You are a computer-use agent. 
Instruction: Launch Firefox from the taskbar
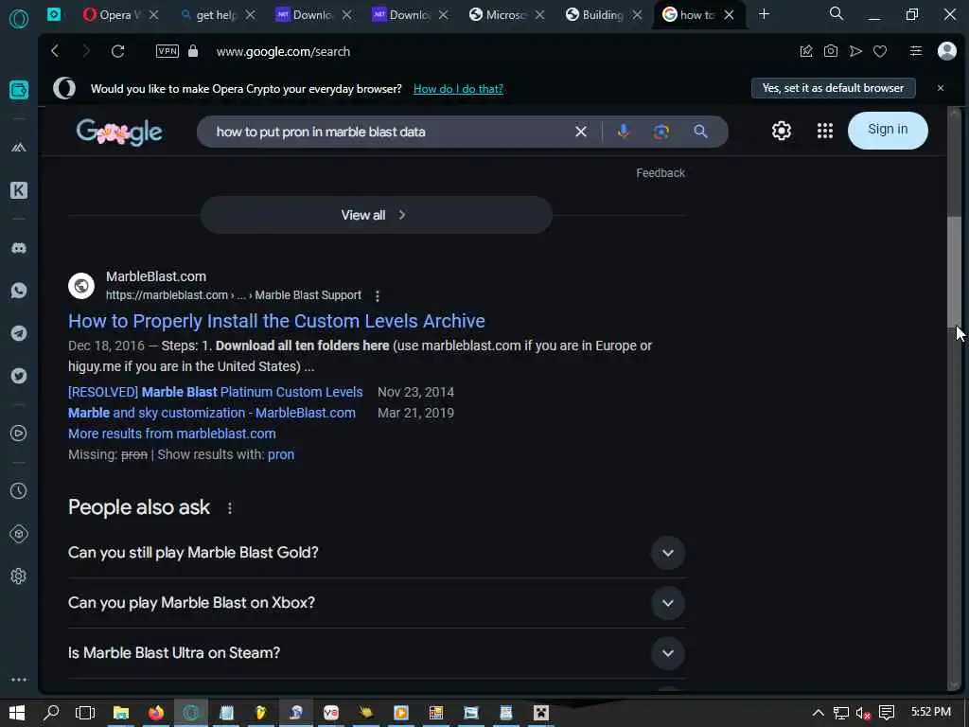pyautogui.click(x=156, y=713)
